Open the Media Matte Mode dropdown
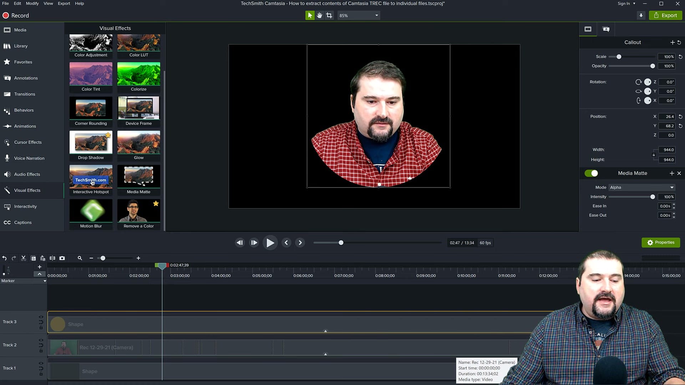This screenshot has height=385, width=685. 641,187
